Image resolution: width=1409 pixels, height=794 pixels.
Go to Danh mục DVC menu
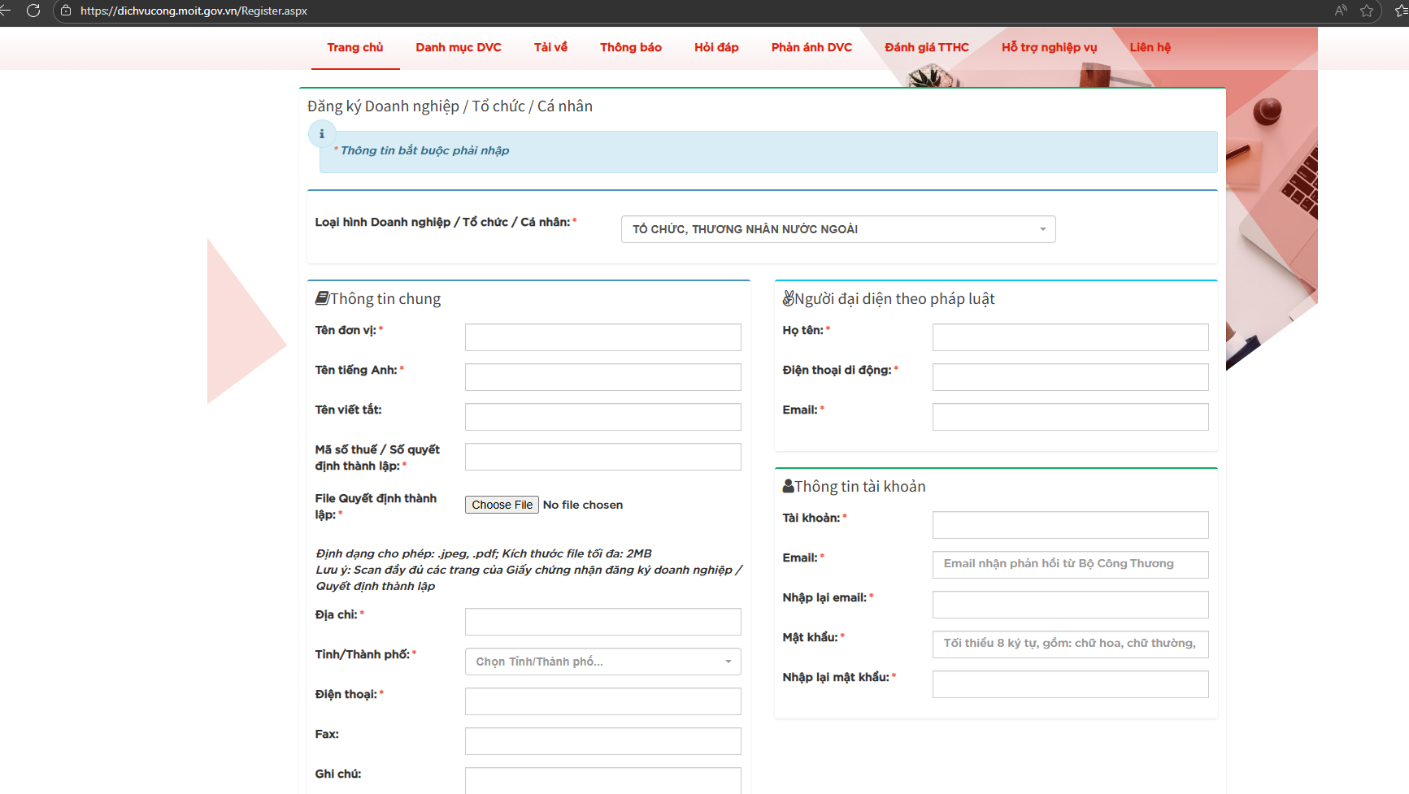click(459, 47)
